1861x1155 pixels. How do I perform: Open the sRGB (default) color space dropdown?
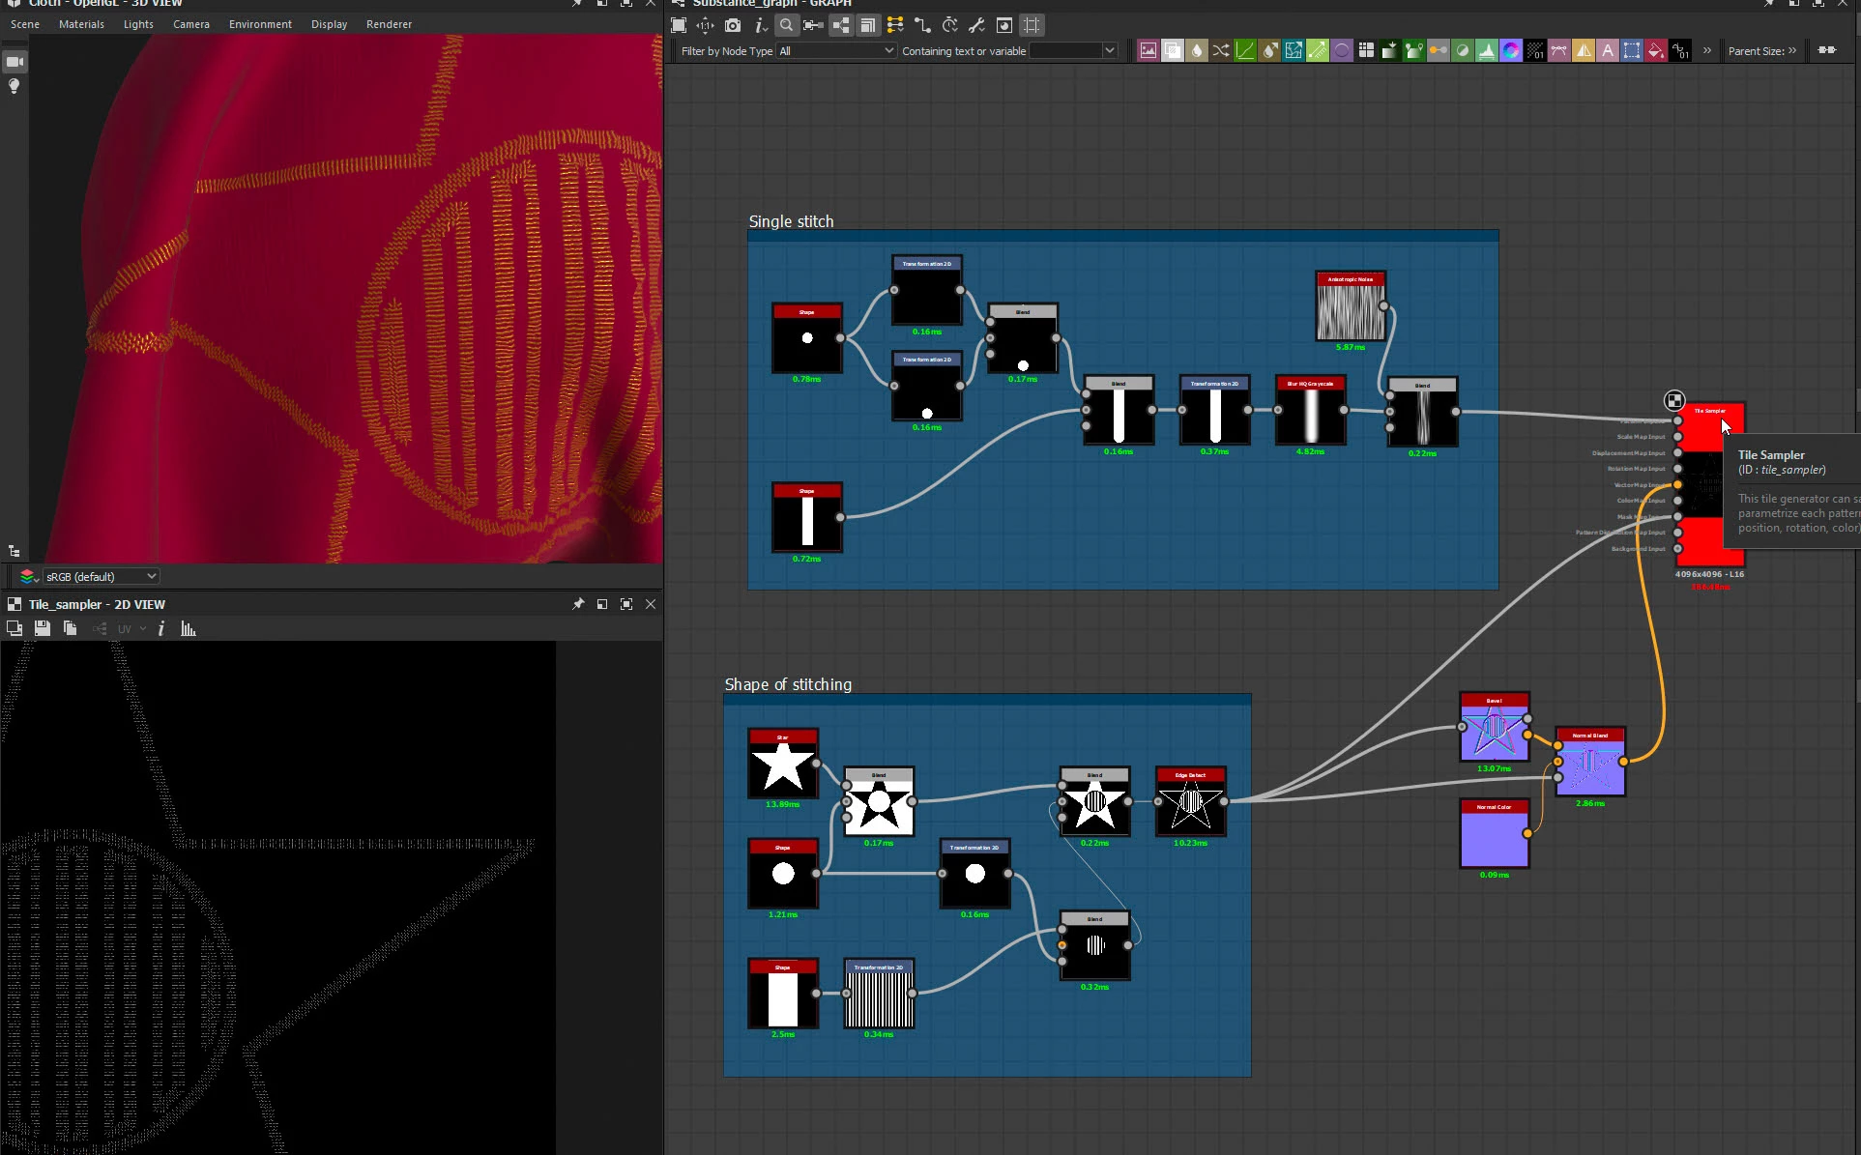pyautogui.click(x=101, y=576)
